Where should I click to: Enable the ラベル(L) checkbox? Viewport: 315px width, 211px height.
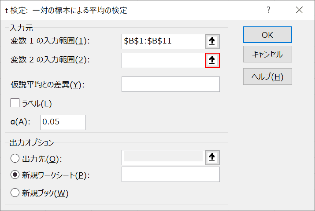(x=15, y=103)
